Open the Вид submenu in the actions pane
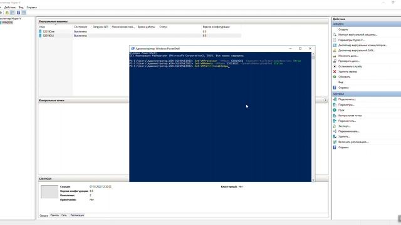Screen dimensions: 401x225 [341, 82]
